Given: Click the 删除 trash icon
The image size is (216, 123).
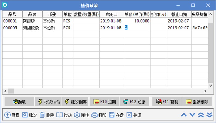Looking at the screenshot, I should [x=42, y=115].
